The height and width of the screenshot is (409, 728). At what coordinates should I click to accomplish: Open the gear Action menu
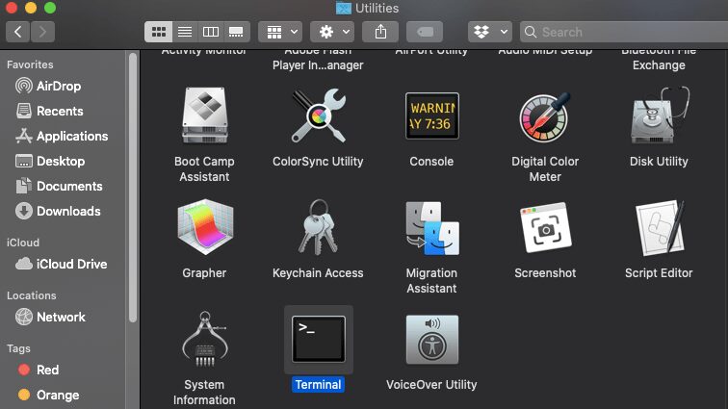332,32
